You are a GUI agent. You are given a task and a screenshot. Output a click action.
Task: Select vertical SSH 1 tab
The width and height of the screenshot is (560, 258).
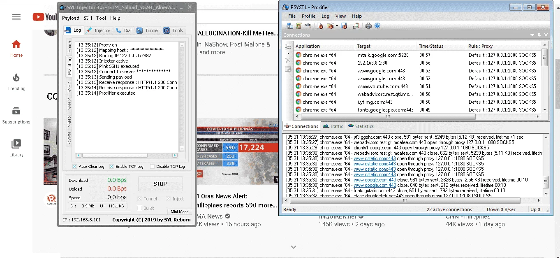69,86
